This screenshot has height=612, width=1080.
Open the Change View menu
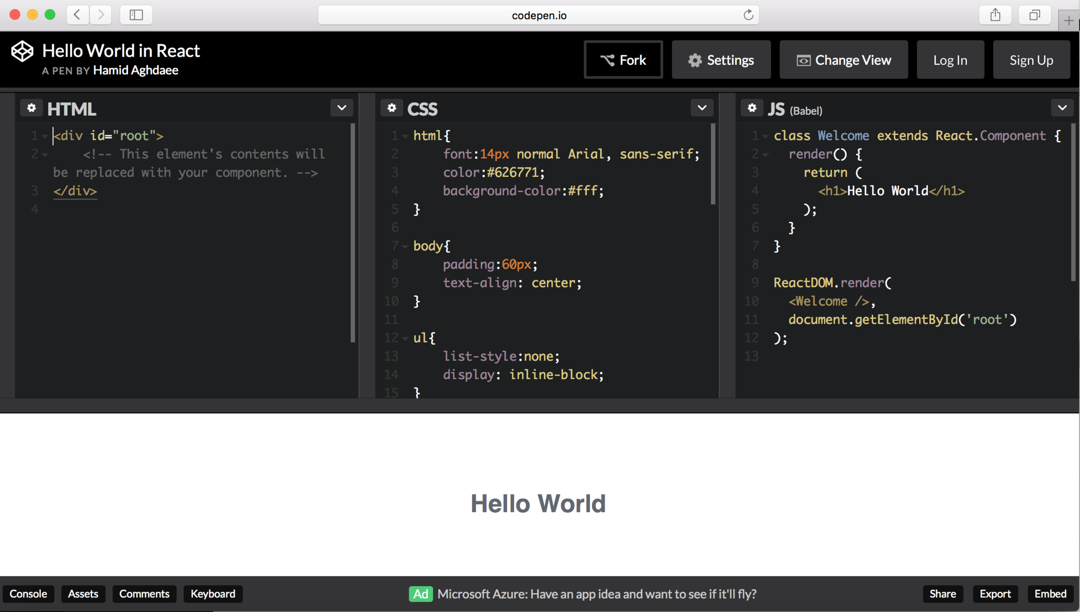pyautogui.click(x=843, y=60)
